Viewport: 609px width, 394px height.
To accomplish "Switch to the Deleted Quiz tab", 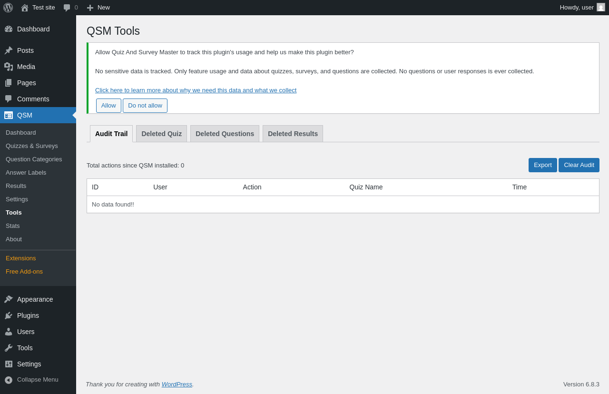I will click(x=161, y=134).
